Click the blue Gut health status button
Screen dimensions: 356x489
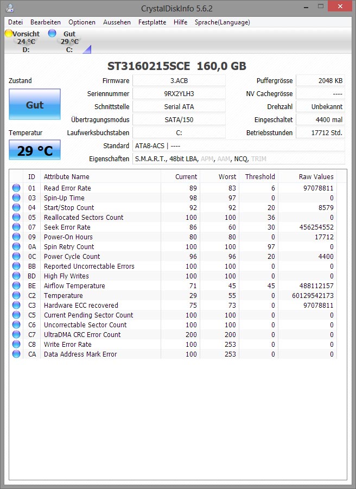[35, 104]
